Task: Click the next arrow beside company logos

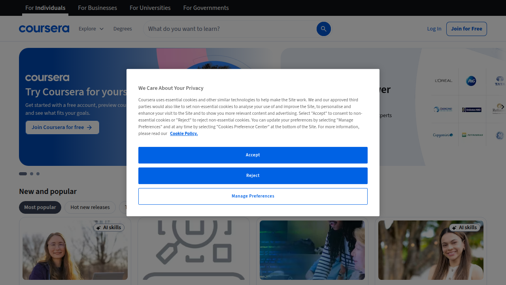Action: click(x=502, y=107)
